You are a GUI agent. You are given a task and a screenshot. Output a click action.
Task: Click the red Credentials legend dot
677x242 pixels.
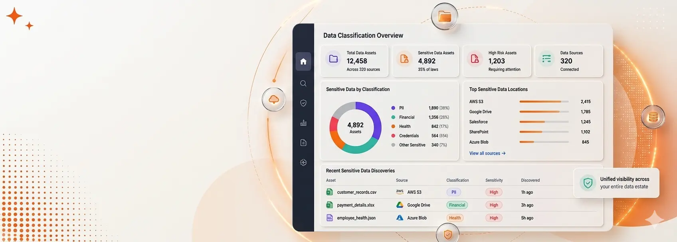pyautogui.click(x=393, y=136)
